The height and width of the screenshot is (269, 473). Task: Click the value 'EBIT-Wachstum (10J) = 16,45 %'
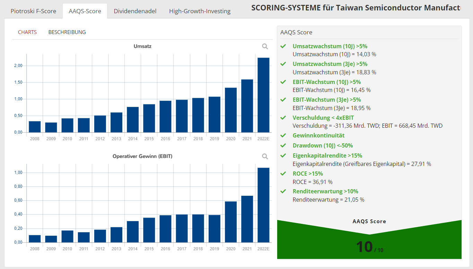pyautogui.click(x=332, y=90)
